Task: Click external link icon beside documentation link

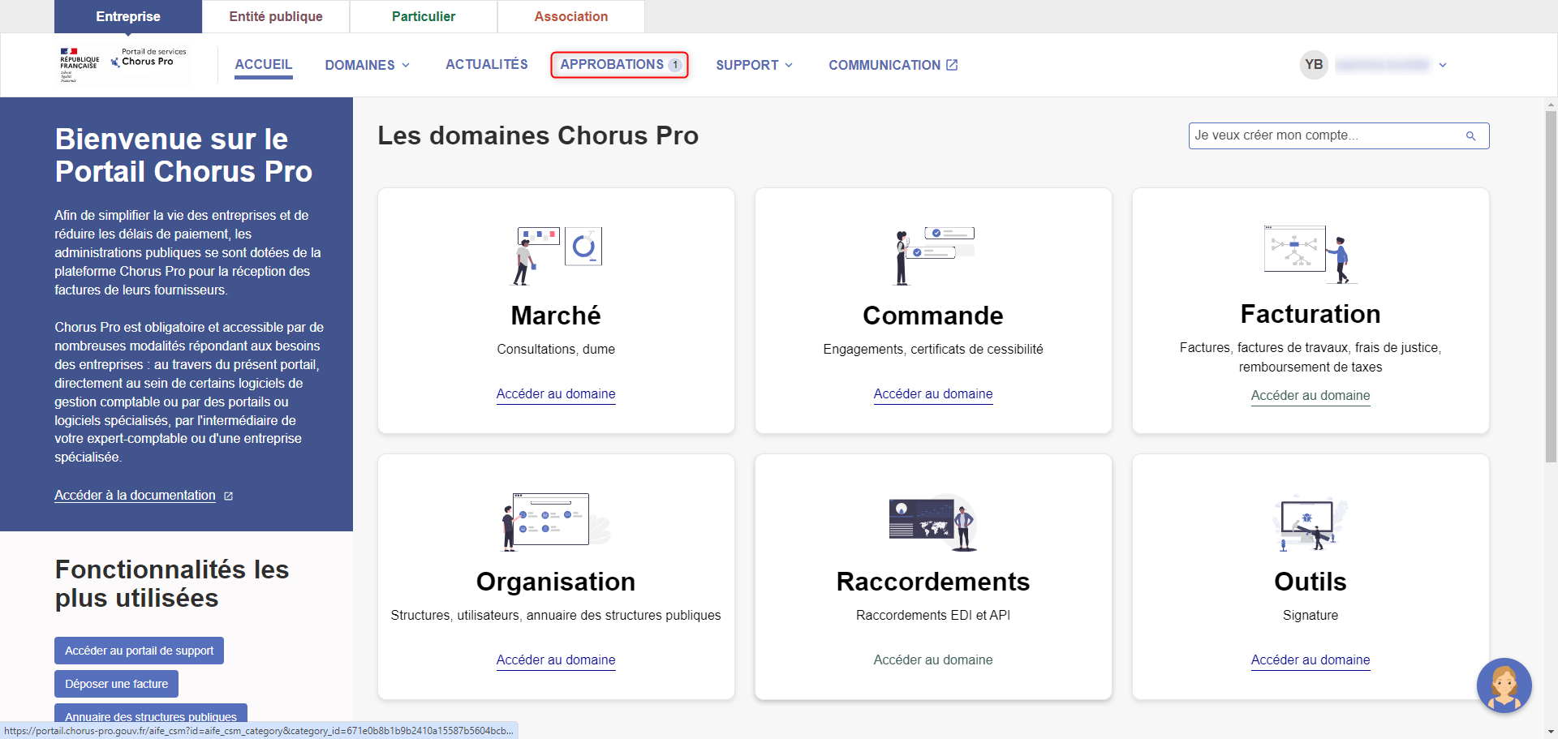Action: pos(228,496)
